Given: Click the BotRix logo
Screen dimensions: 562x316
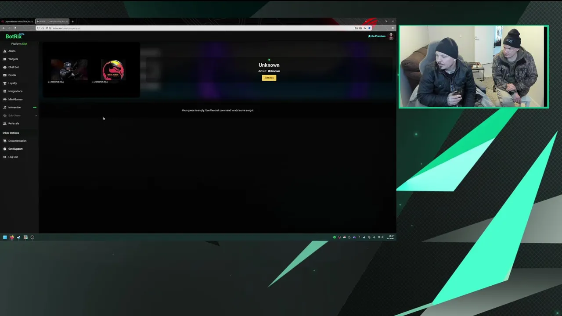Looking at the screenshot, I should (14, 36).
